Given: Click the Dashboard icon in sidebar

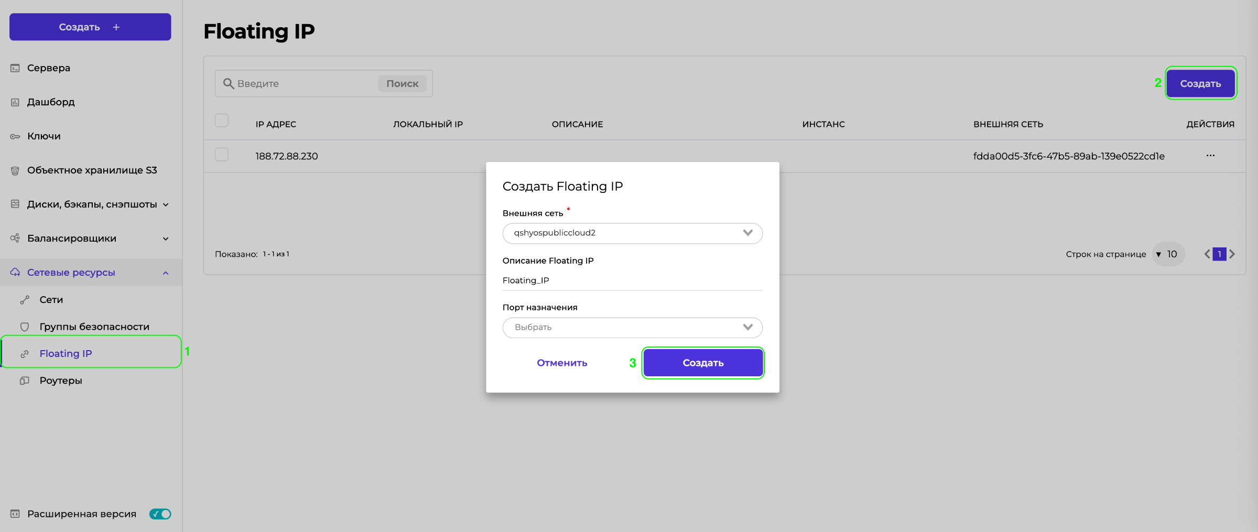Looking at the screenshot, I should pyautogui.click(x=15, y=102).
